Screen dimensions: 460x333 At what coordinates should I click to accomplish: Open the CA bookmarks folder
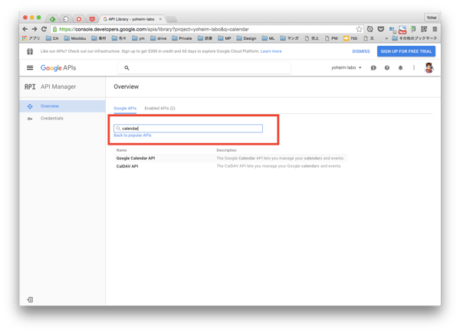[x=52, y=38]
